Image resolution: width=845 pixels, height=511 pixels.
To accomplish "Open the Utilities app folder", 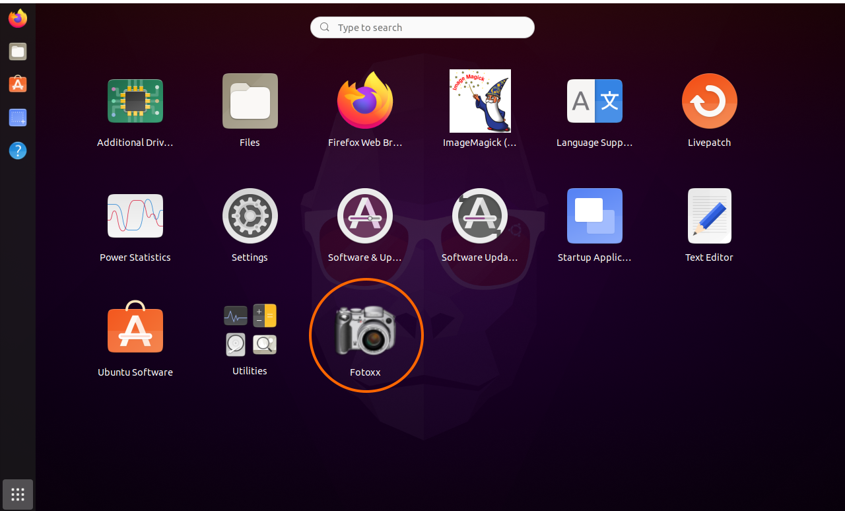I will (250, 329).
